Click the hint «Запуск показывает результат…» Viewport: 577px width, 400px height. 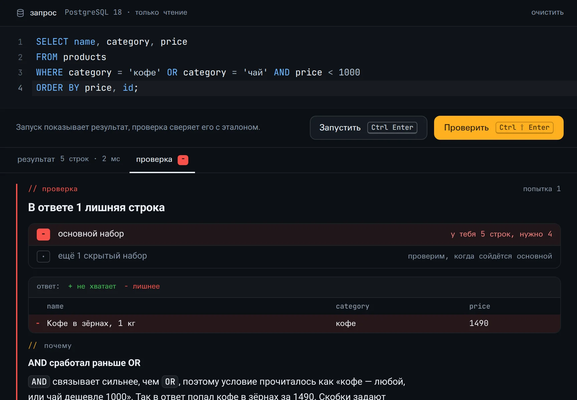pyautogui.click(x=138, y=127)
